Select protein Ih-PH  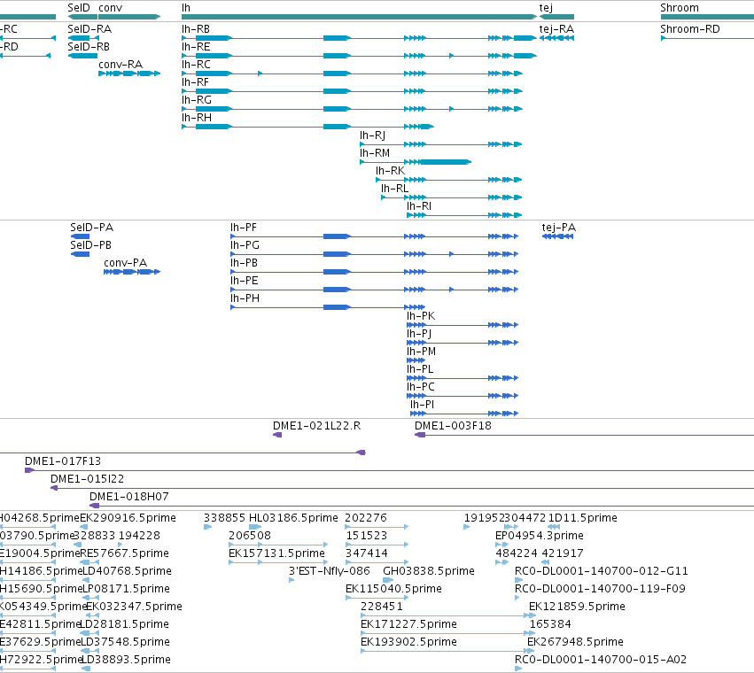328,307
